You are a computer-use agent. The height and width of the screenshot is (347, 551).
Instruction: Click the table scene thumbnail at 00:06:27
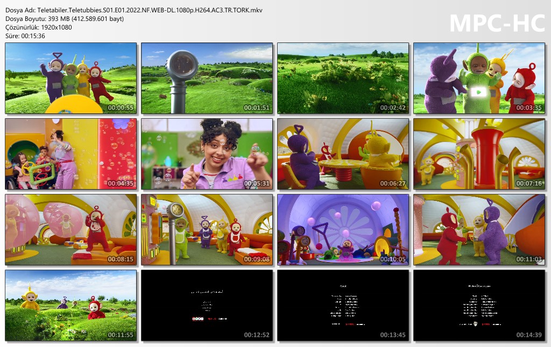[343, 154]
